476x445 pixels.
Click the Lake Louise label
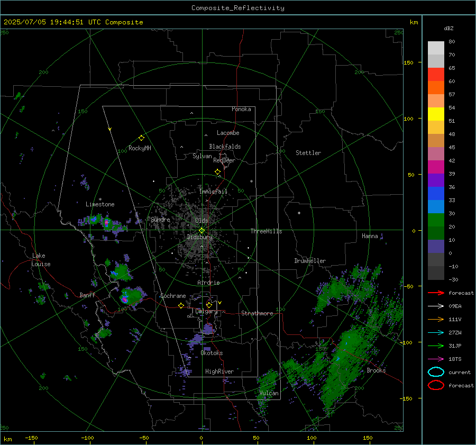41,260
